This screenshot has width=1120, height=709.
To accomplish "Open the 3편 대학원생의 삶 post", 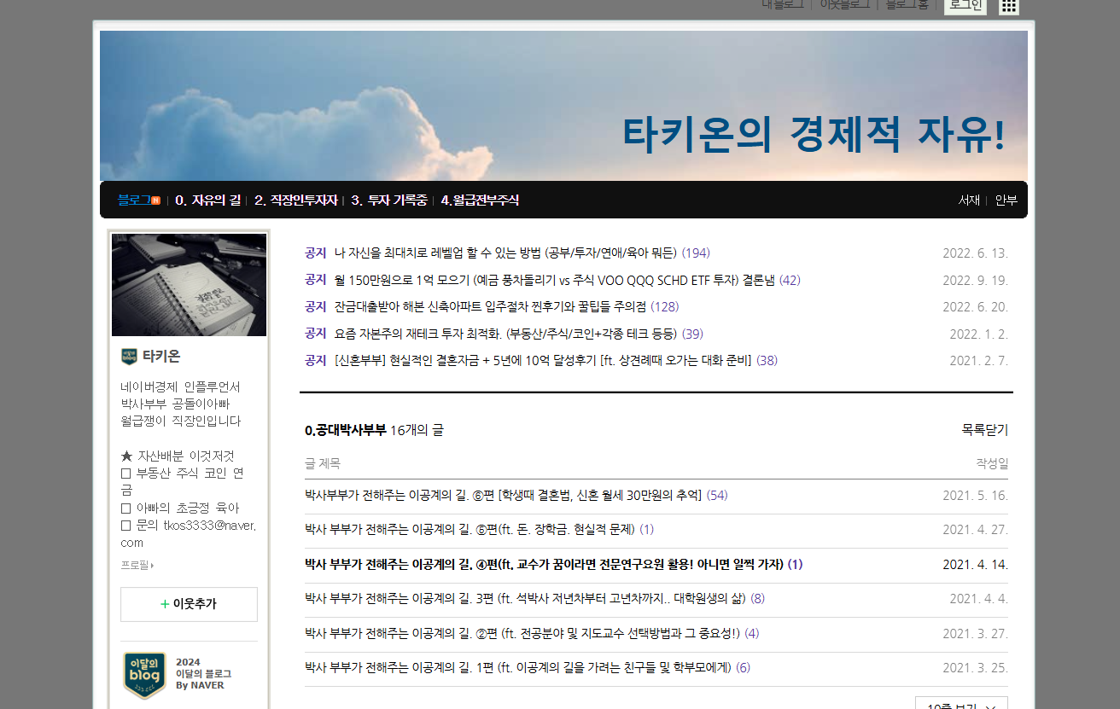I will point(526,599).
